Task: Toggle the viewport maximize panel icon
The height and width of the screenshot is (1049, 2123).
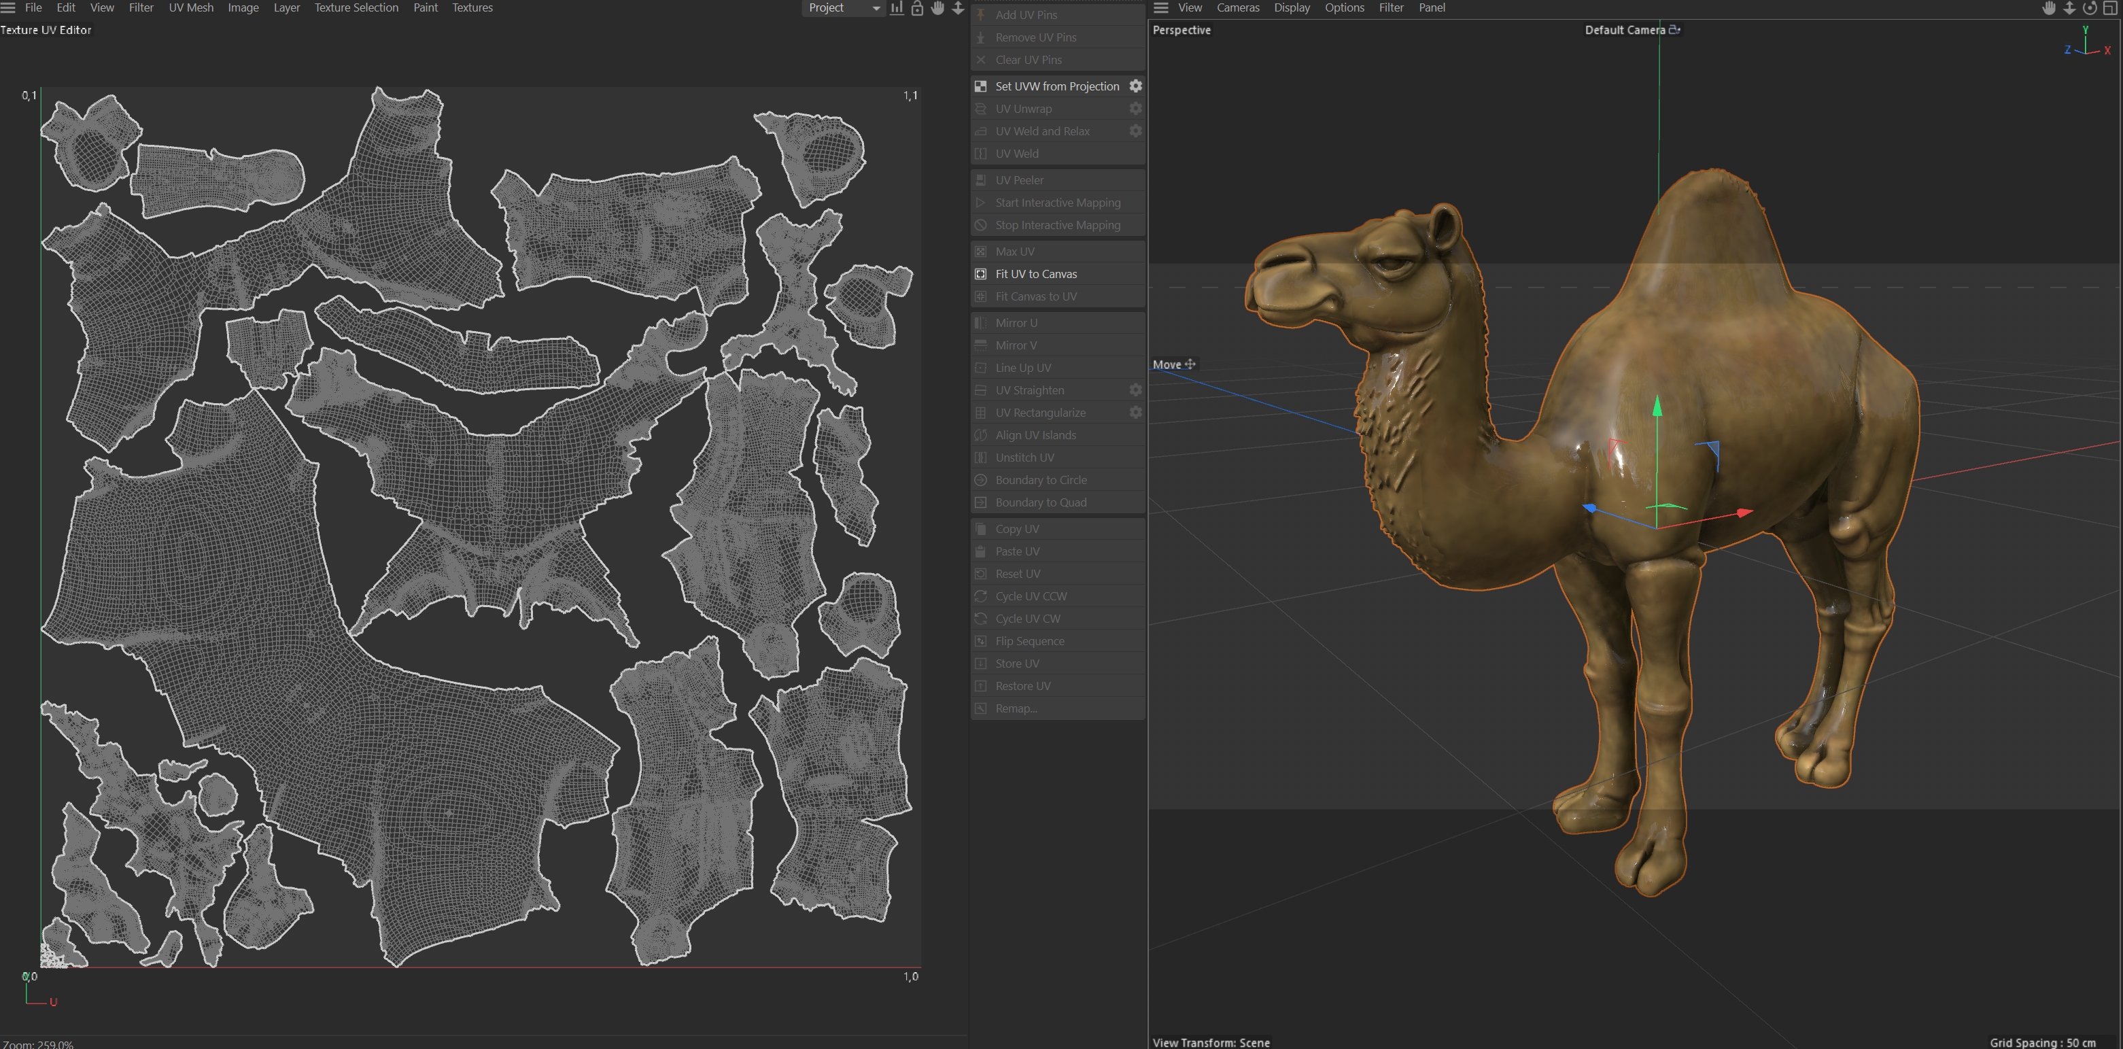Action: tap(2111, 8)
